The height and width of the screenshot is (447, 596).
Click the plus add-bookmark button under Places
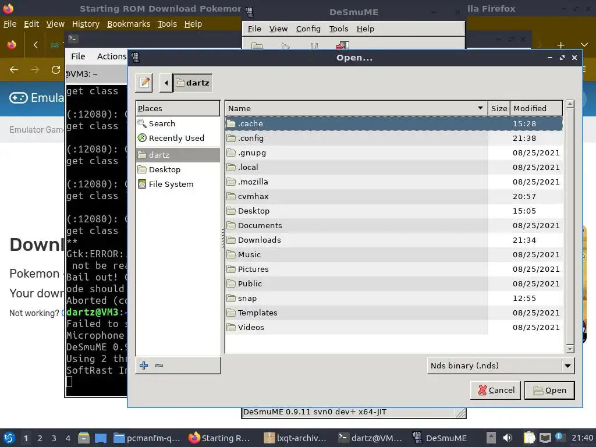coord(144,366)
